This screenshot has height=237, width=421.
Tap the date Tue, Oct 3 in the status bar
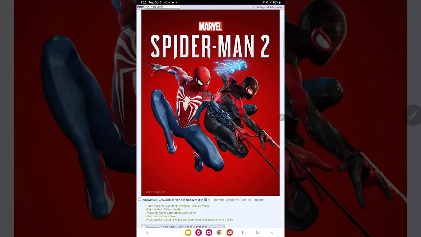[155, 2]
